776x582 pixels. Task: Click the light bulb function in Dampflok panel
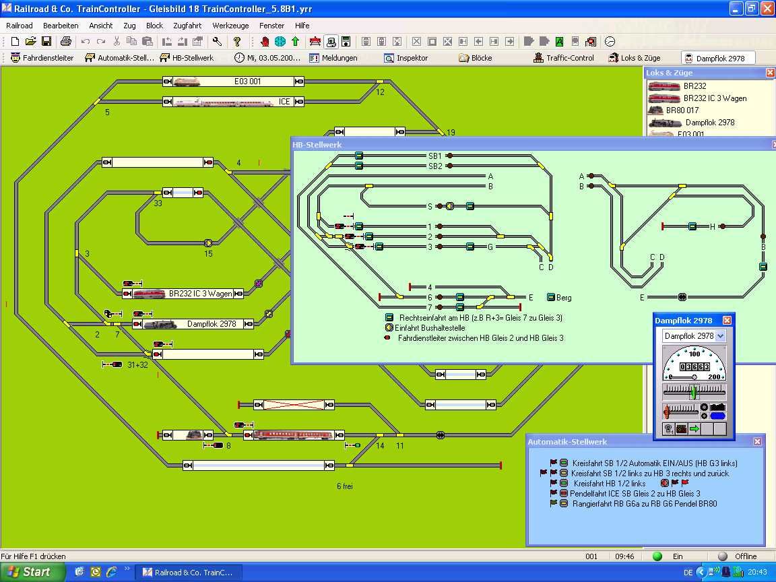(x=668, y=429)
